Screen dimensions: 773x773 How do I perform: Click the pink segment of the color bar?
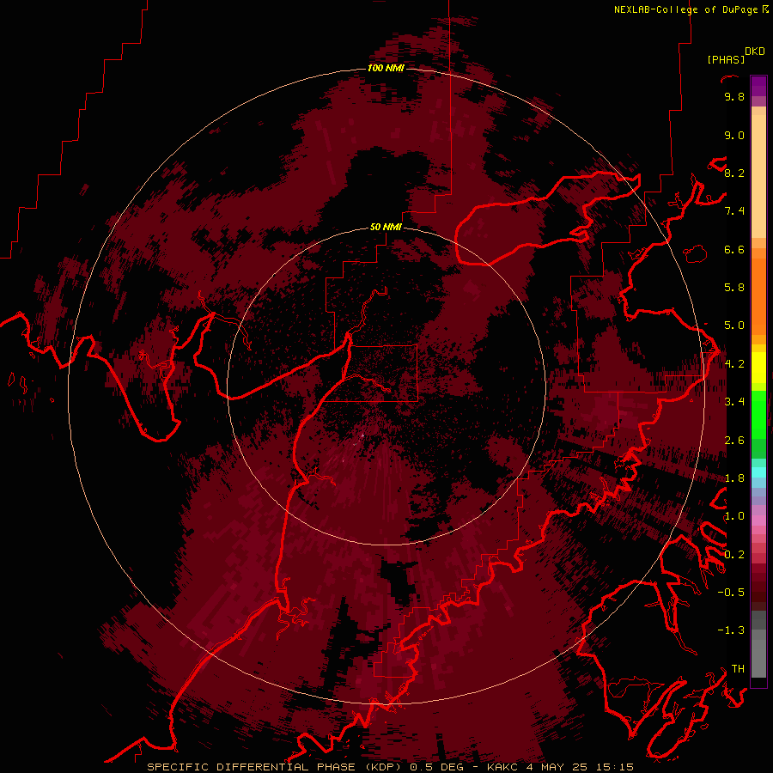[x=758, y=520]
